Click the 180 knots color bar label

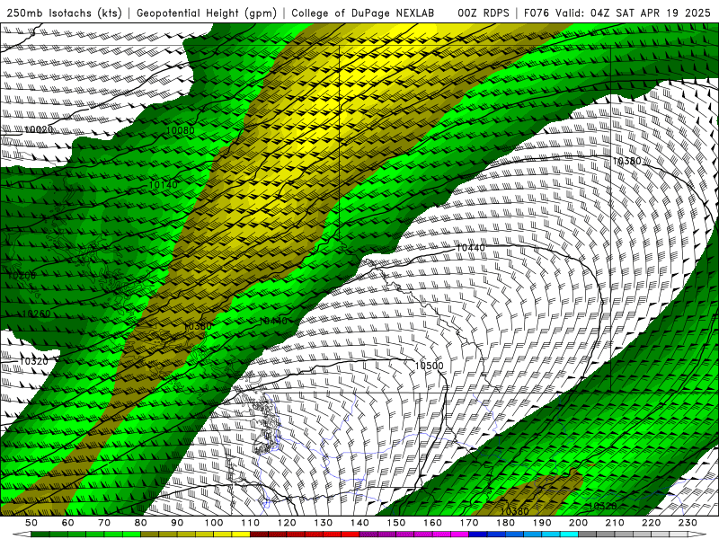pyautogui.click(x=505, y=523)
